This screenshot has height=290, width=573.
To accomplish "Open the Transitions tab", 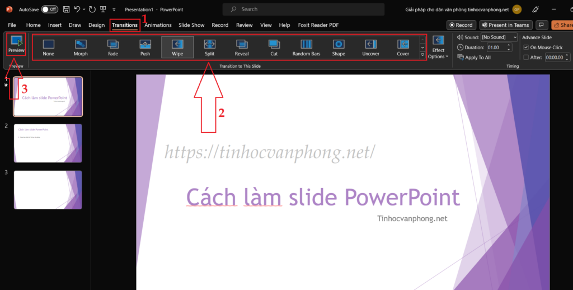I will click(125, 25).
